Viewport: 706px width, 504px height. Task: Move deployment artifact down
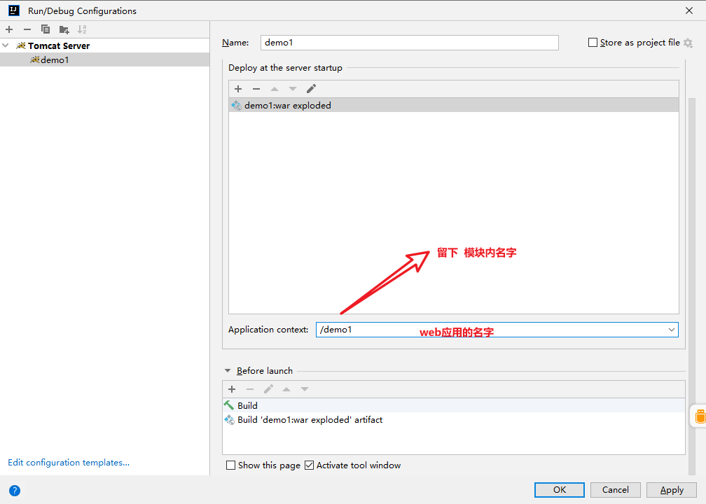click(x=293, y=89)
